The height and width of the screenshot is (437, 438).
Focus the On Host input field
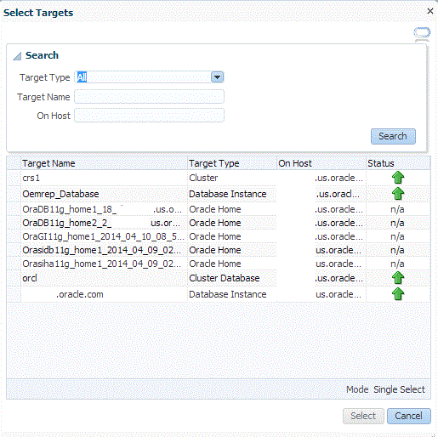[x=149, y=116]
